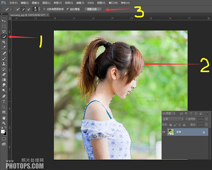Click the foreground color swatch
This screenshot has height=170, width=212.
point(3,132)
